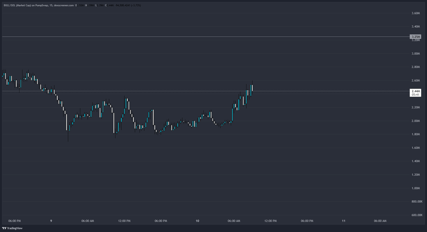Click the BULL/SOL (Market Cap) chart title

(19, 6)
